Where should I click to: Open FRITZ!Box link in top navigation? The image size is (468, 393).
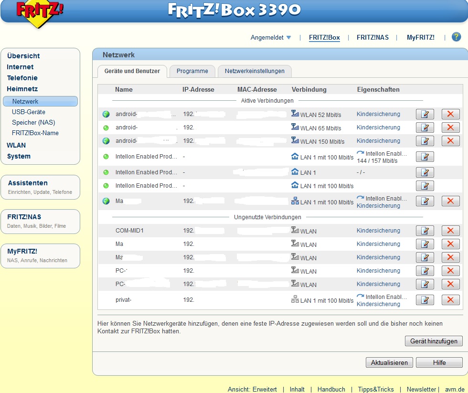click(x=324, y=38)
